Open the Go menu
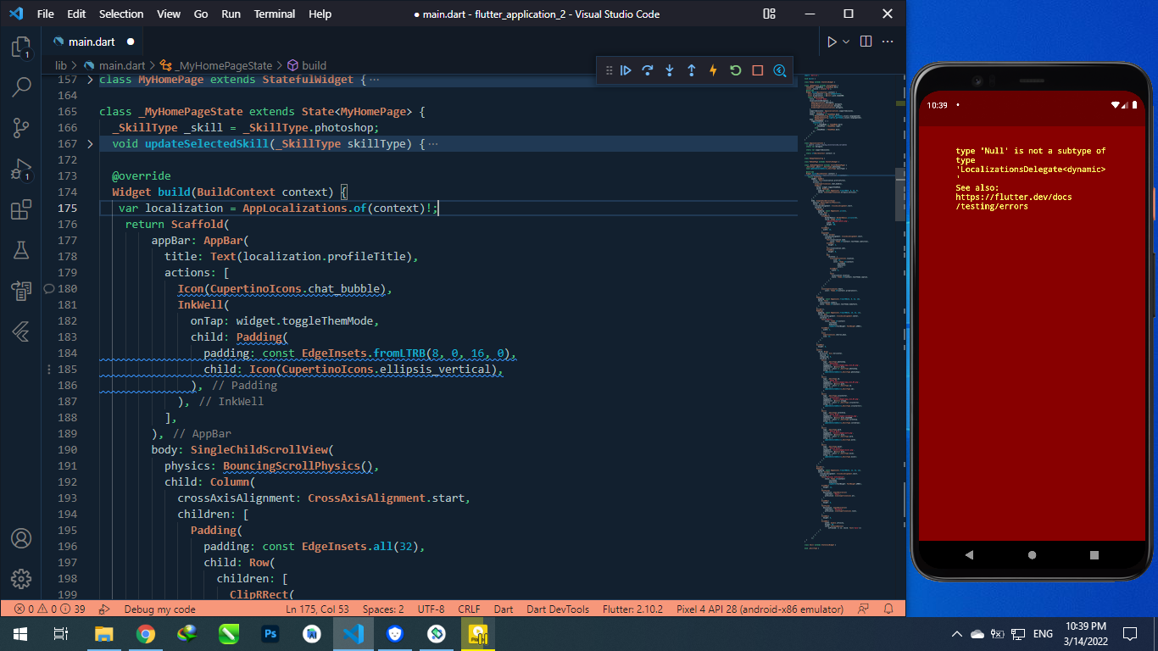Viewport: 1158px width, 651px height. (x=201, y=14)
